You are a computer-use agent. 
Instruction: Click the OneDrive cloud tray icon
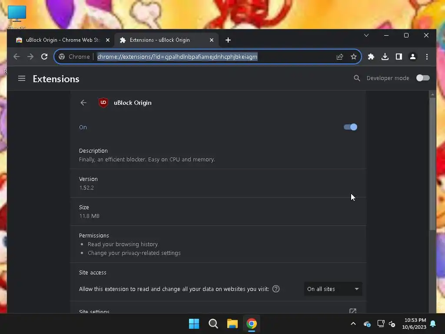pyautogui.click(x=367, y=324)
